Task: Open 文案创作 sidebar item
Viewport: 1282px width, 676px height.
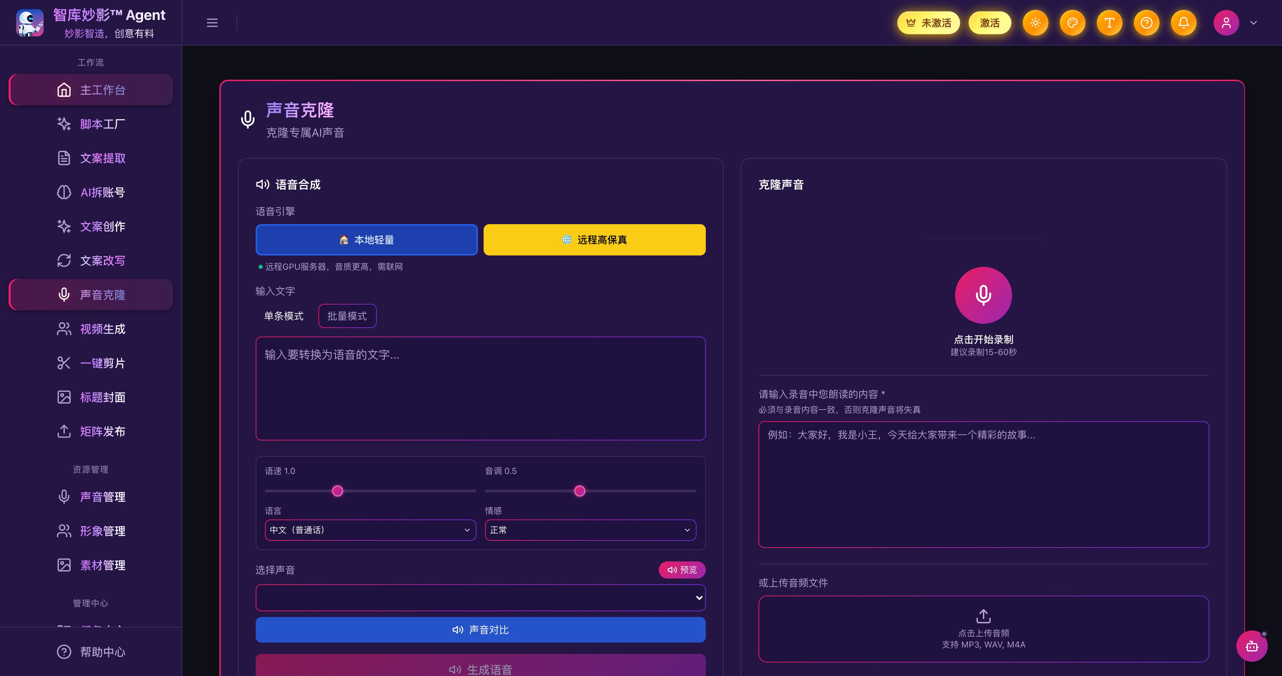Action: pos(91,226)
